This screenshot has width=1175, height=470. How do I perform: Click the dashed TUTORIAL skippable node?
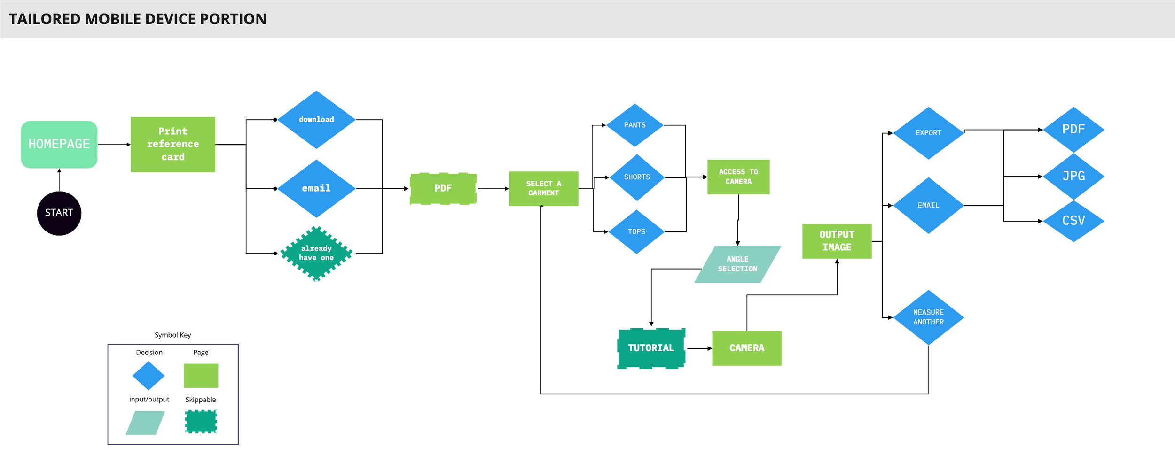click(651, 347)
